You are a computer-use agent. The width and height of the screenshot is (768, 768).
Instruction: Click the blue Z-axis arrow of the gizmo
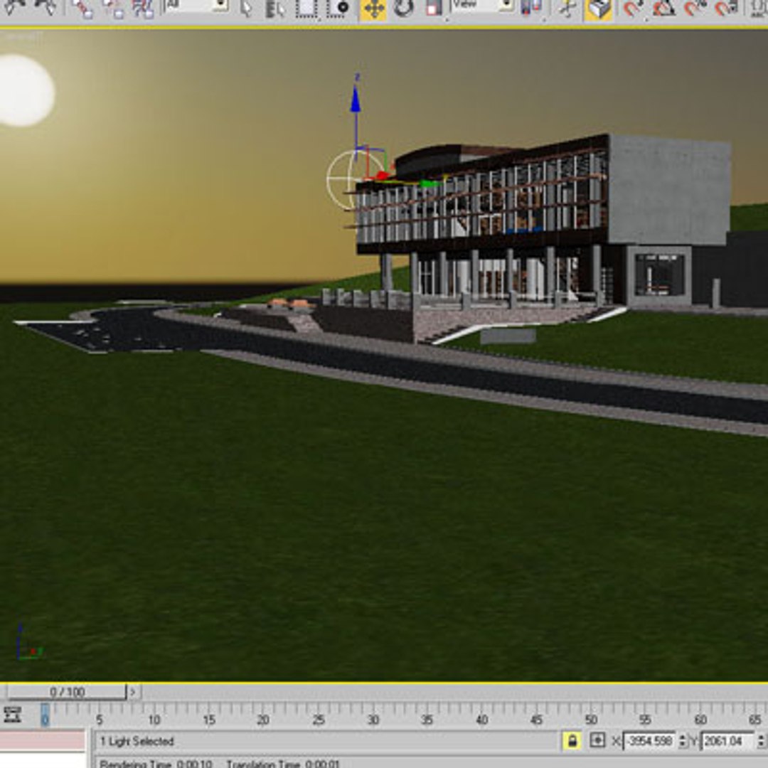pos(356,100)
